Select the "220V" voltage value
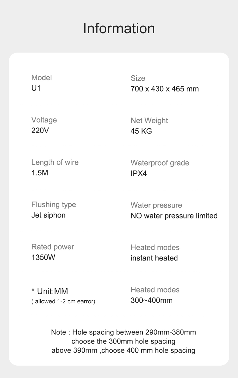 coord(40,131)
